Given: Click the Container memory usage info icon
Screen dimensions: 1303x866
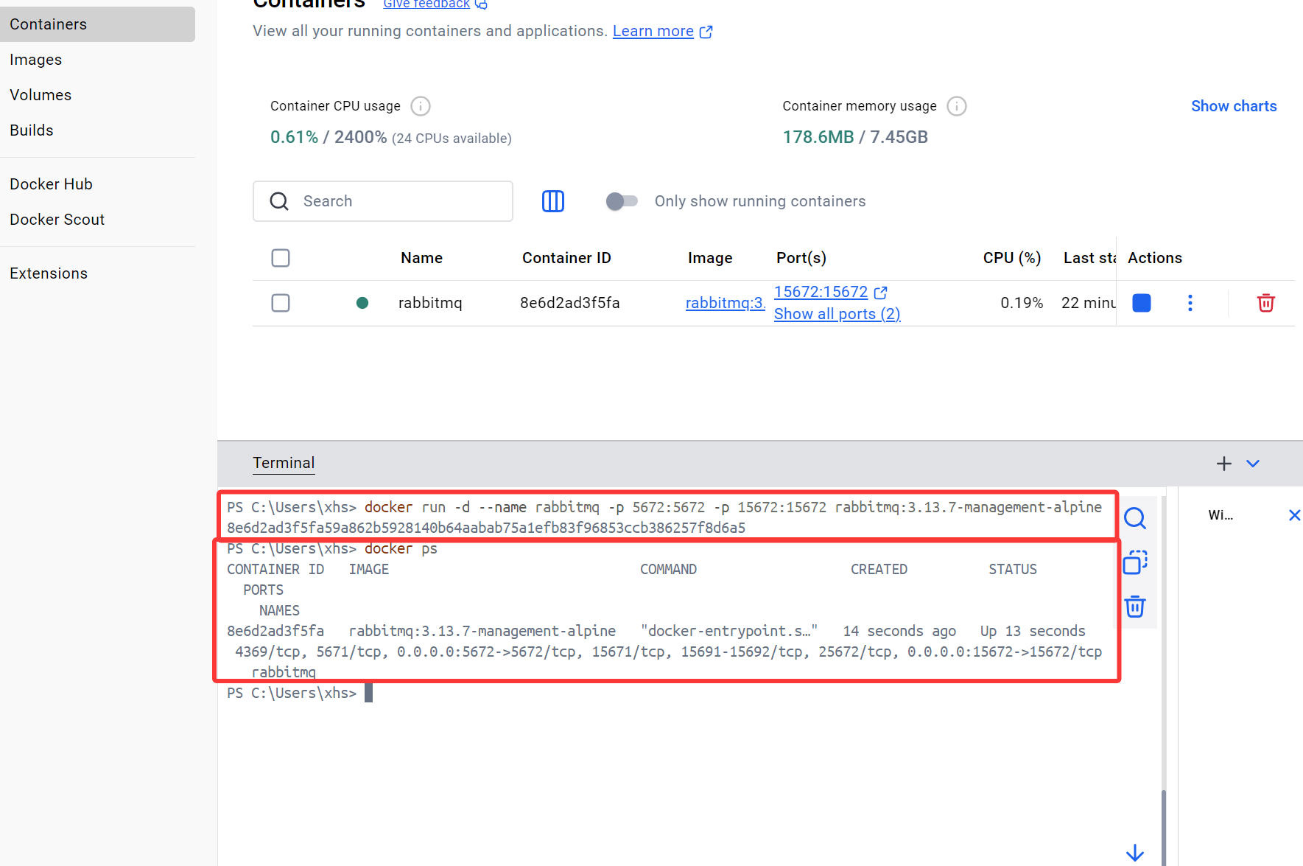Looking at the screenshot, I should pyautogui.click(x=956, y=106).
